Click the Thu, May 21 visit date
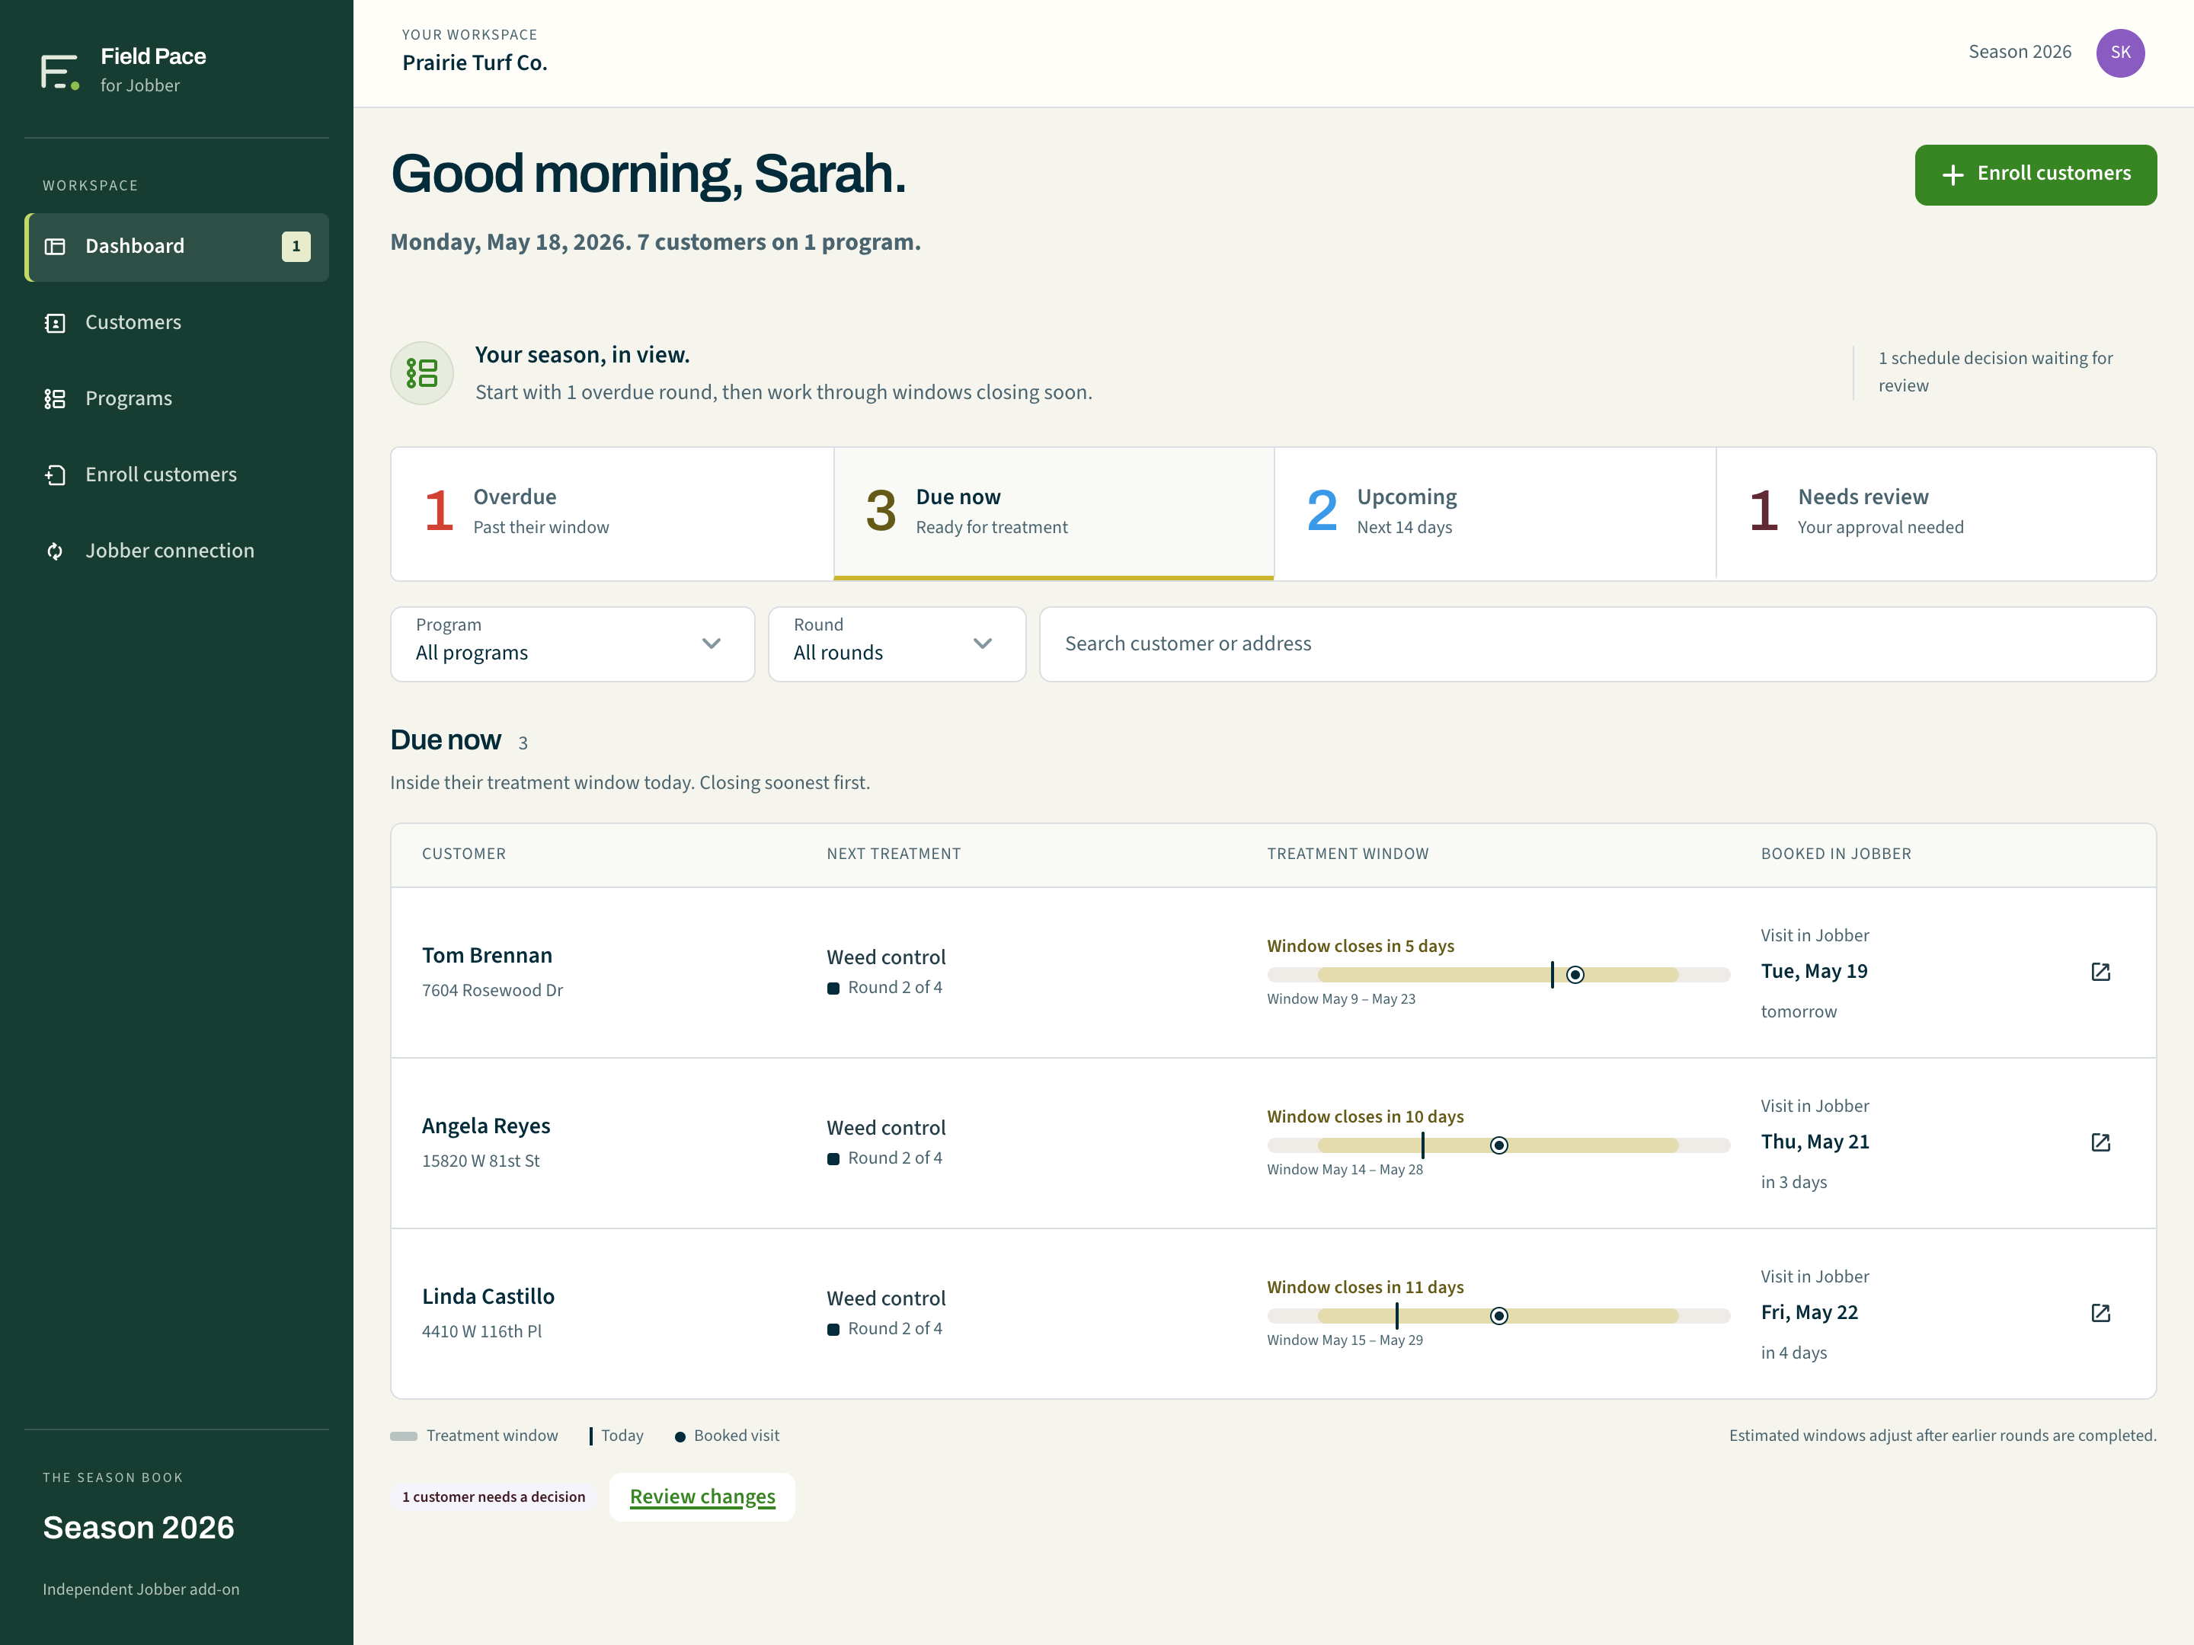Viewport: 2194px width, 1645px height. pos(1814,1142)
